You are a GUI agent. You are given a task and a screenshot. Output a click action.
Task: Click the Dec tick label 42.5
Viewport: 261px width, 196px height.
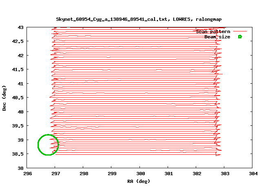18,41
